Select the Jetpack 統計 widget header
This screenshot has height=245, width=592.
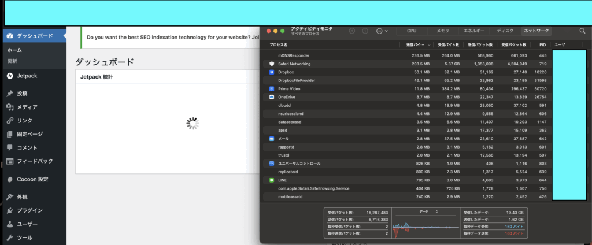tap(168, 77)
